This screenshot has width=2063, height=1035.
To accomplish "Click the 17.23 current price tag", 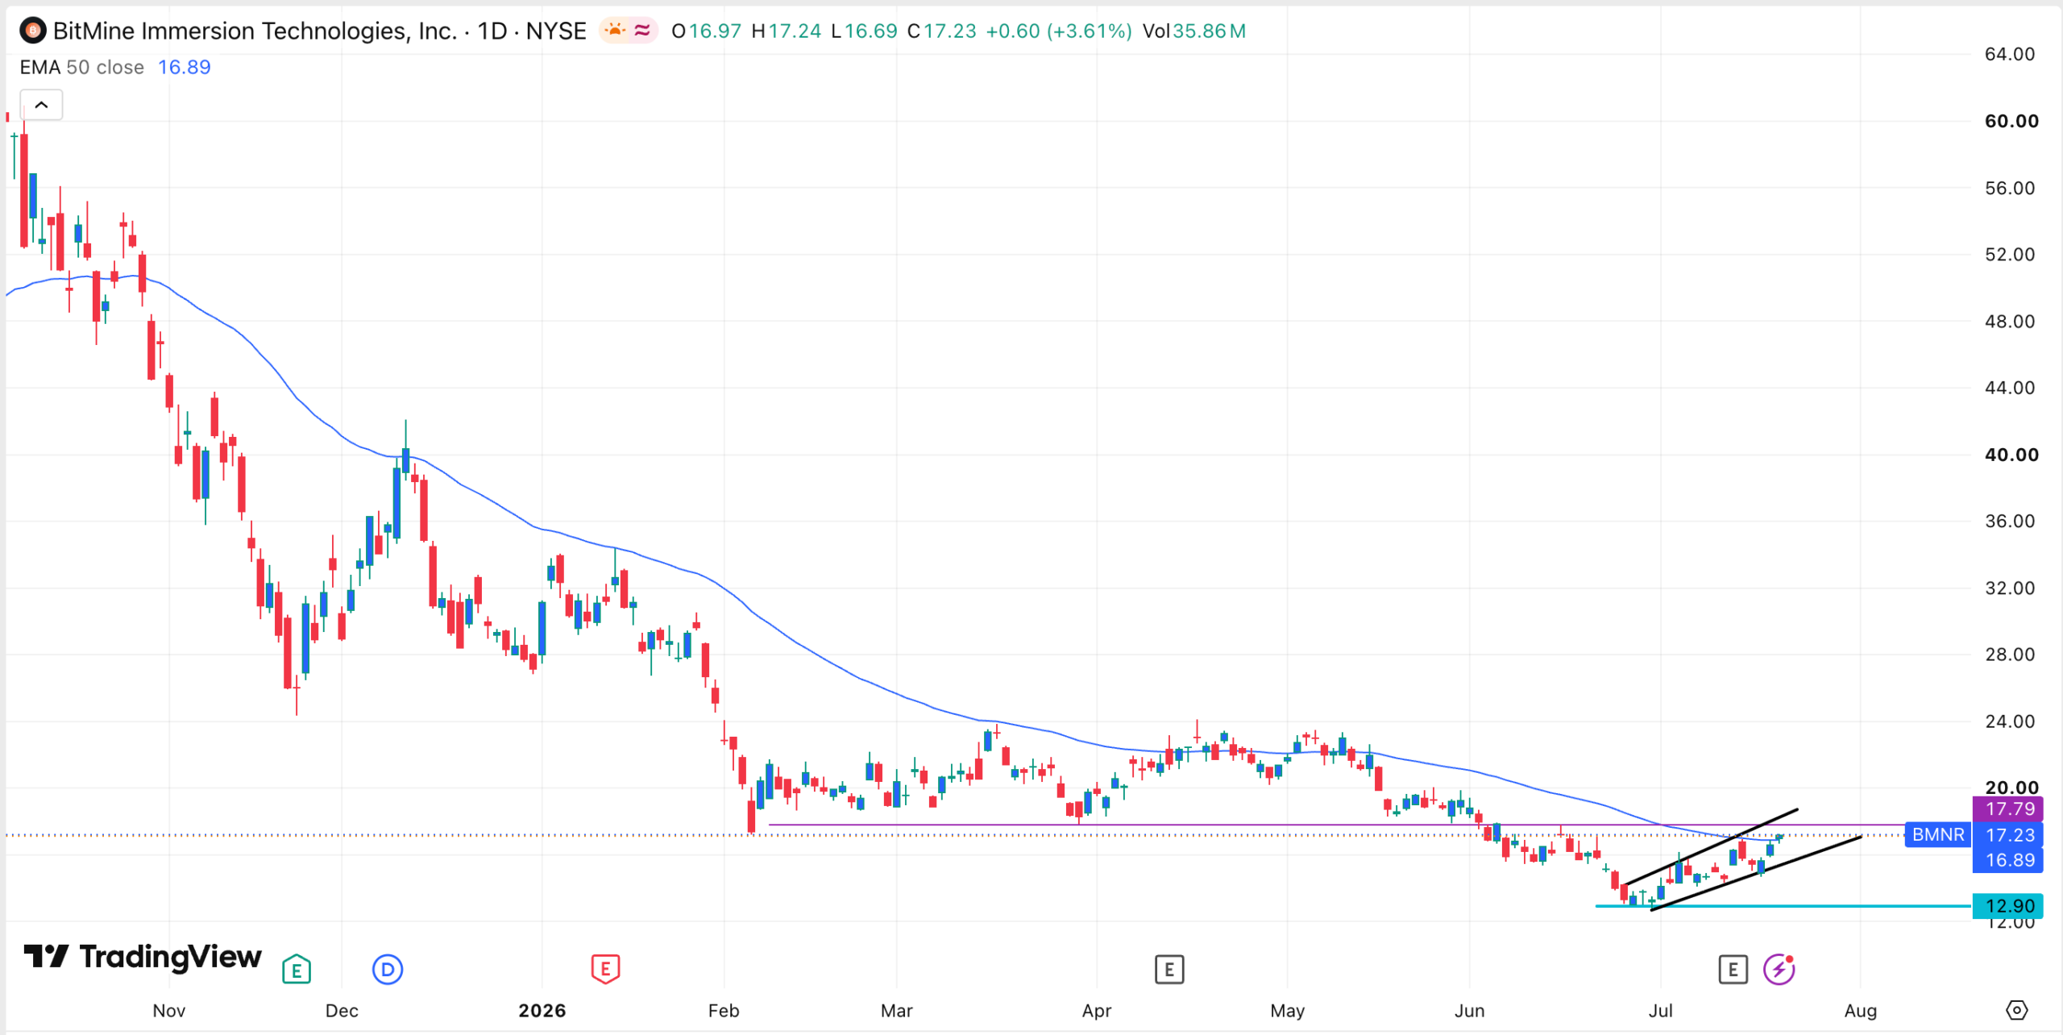I will [x=2009, y=834].
